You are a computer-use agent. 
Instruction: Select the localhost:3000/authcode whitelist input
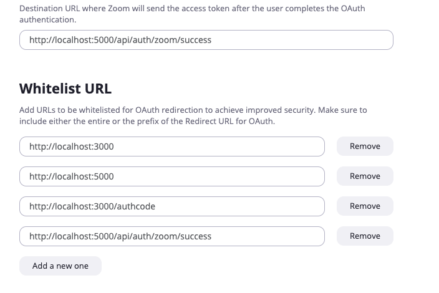click(172, 206)
